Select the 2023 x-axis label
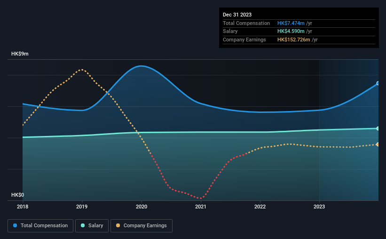This screenshot has height=239, width=386. (319, 207)
